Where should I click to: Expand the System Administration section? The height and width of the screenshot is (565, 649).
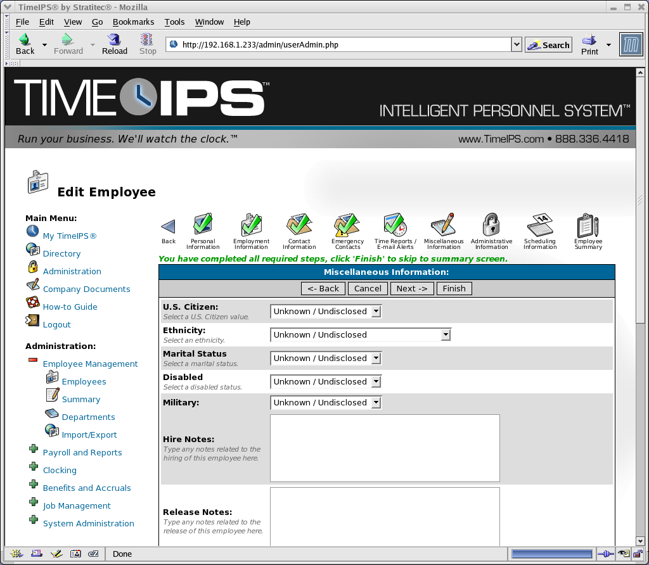(34, 519)
